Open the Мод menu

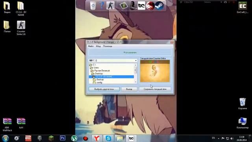tap(98, 46)
